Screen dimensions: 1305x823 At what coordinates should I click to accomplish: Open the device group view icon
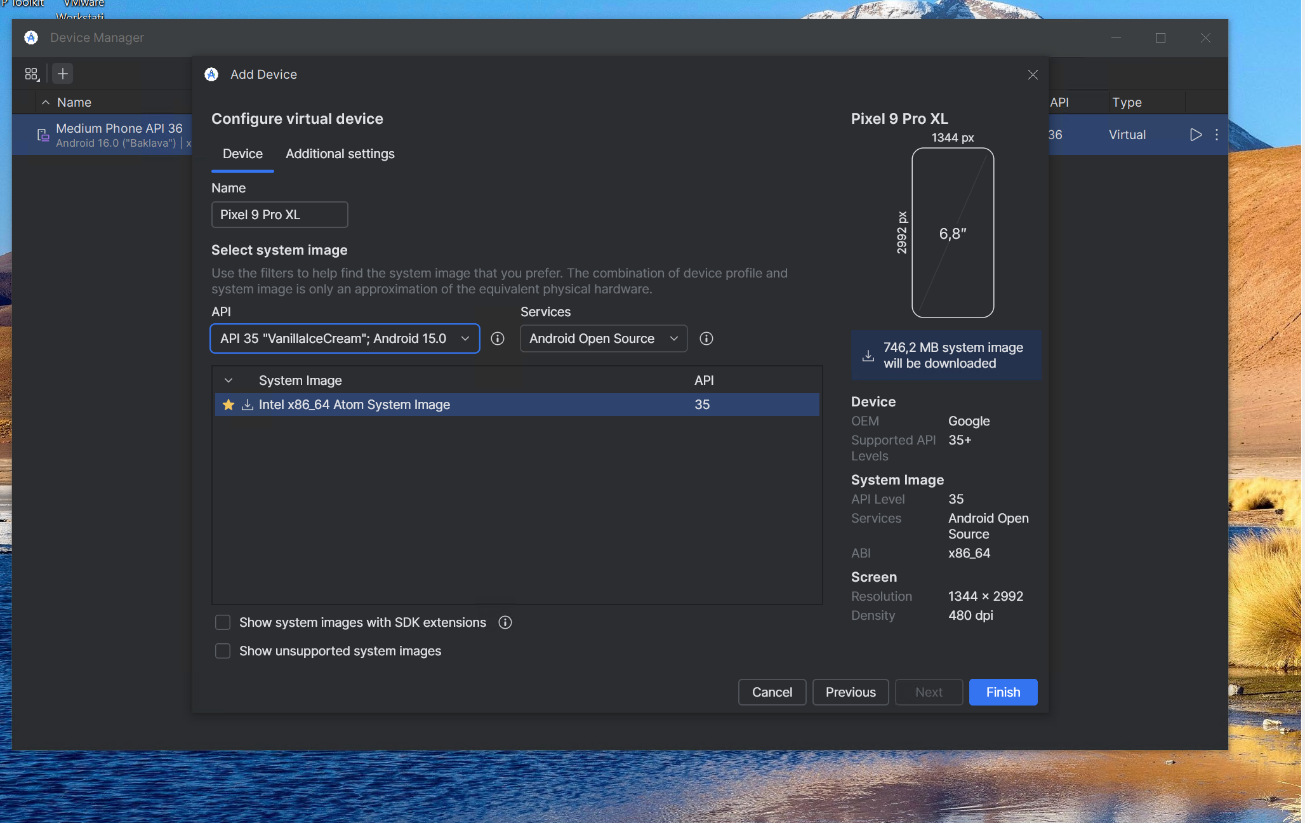[32, 74]
